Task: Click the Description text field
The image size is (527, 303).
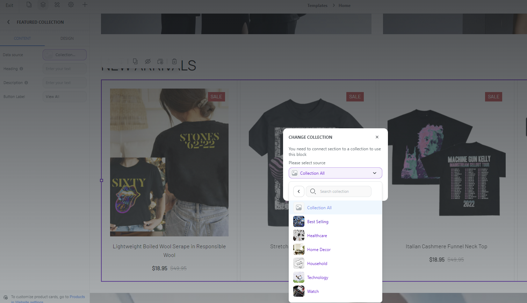Action: pyautogui.click(x=65, y=83)
